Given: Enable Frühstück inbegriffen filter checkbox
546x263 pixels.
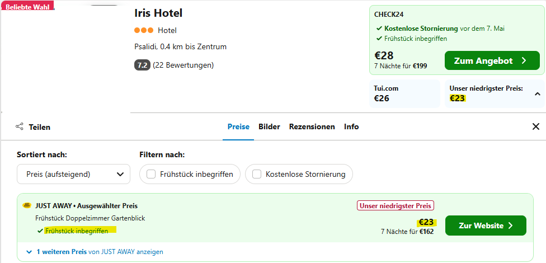Looking at the screenshot, I should (151, 174).
